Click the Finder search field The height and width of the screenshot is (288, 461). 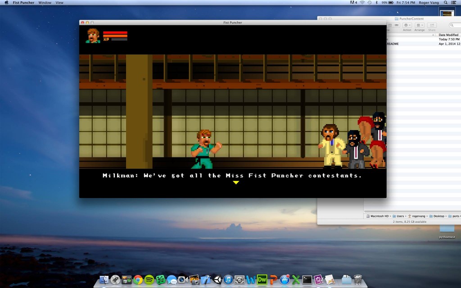(455, 25)
